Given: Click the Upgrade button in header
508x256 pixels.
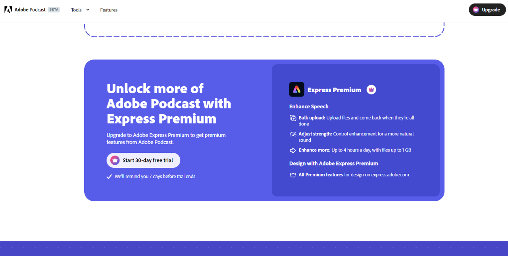Looking at the screenshot, I should (487, 10).
